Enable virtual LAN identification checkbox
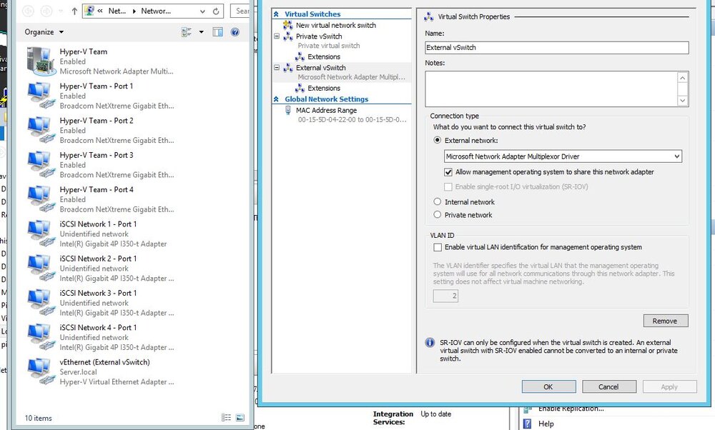This screenshot has width=715, height=430. coord(438,247)
